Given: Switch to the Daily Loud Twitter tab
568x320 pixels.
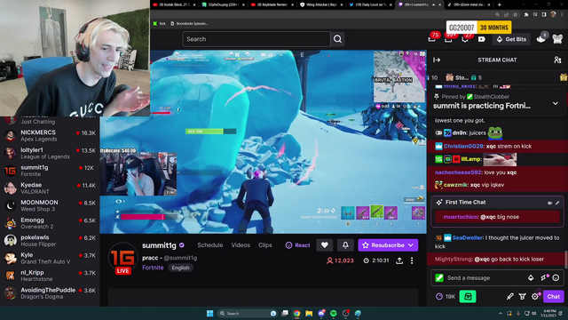Looking at the screenshot, I should [370, 4].
